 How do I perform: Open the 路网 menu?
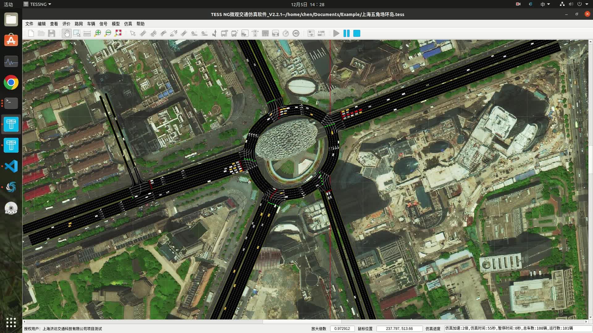click(x=78, y=24)
